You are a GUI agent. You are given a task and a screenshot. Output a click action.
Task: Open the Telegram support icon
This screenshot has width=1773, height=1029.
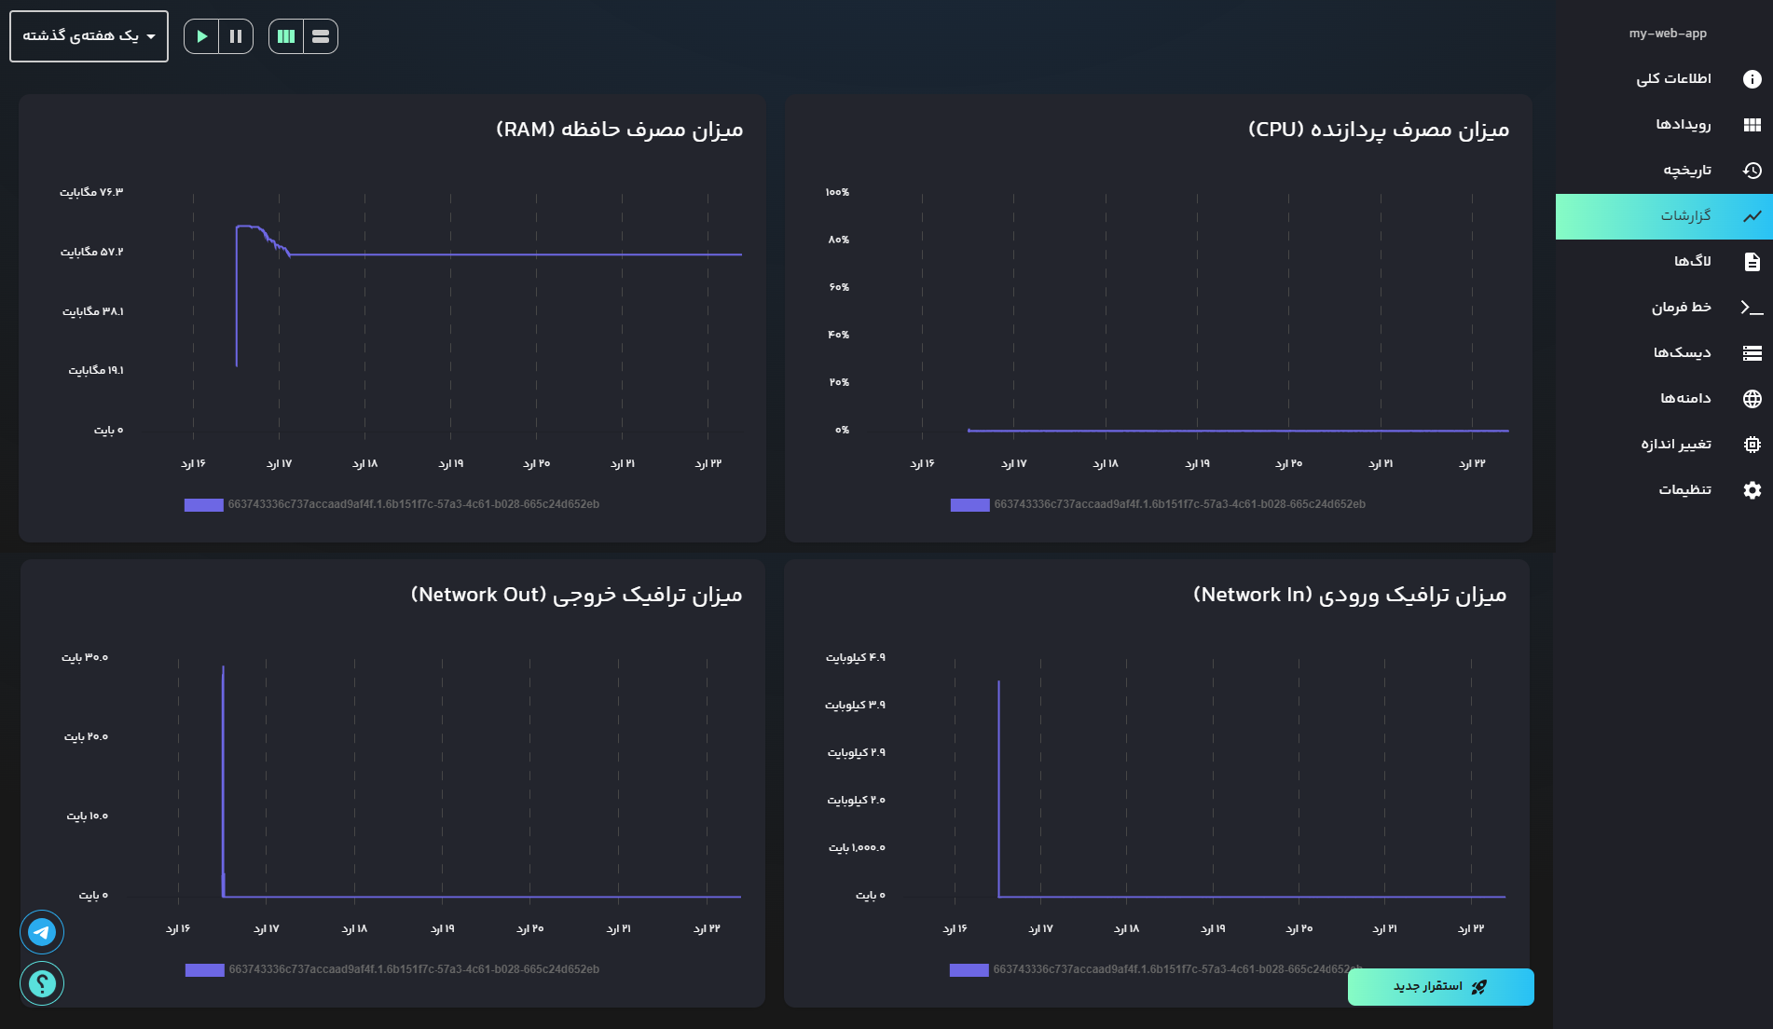click(42, 932)
